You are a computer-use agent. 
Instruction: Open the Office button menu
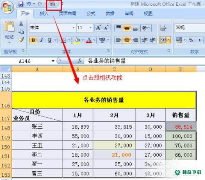tap(7, 7)
